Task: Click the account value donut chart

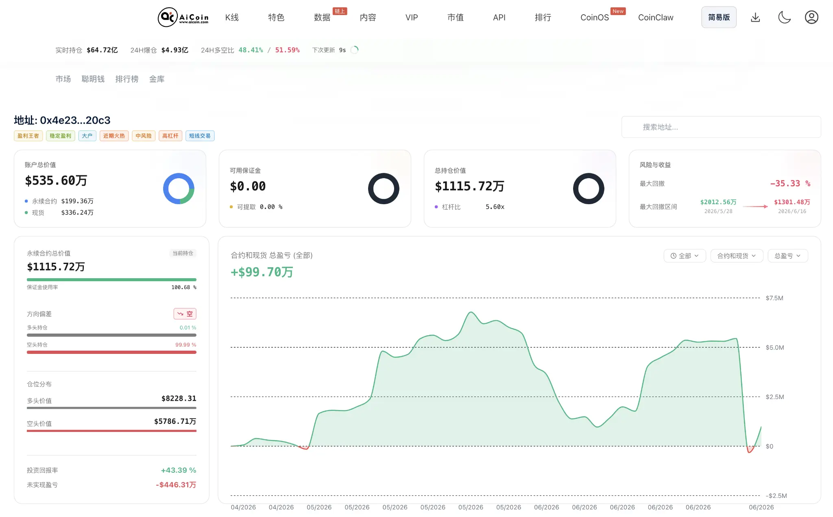Action: click(179, 189)
